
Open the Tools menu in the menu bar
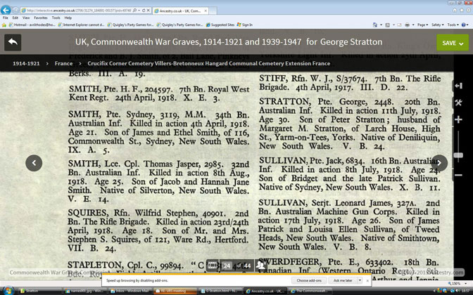tap(56, 18)
